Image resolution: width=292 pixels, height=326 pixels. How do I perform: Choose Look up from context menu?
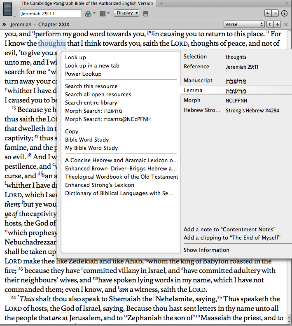click(x=75, y=57)
